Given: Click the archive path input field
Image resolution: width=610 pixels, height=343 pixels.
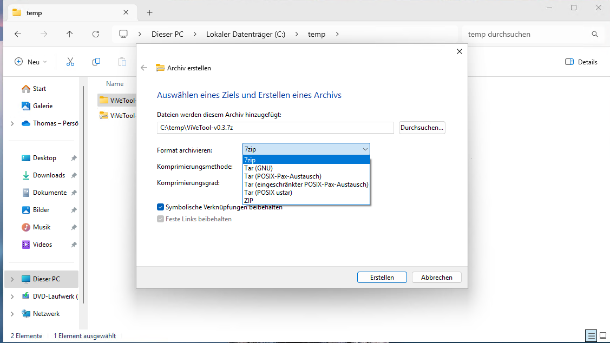Looking at the screenshot, I should [275, 128].
